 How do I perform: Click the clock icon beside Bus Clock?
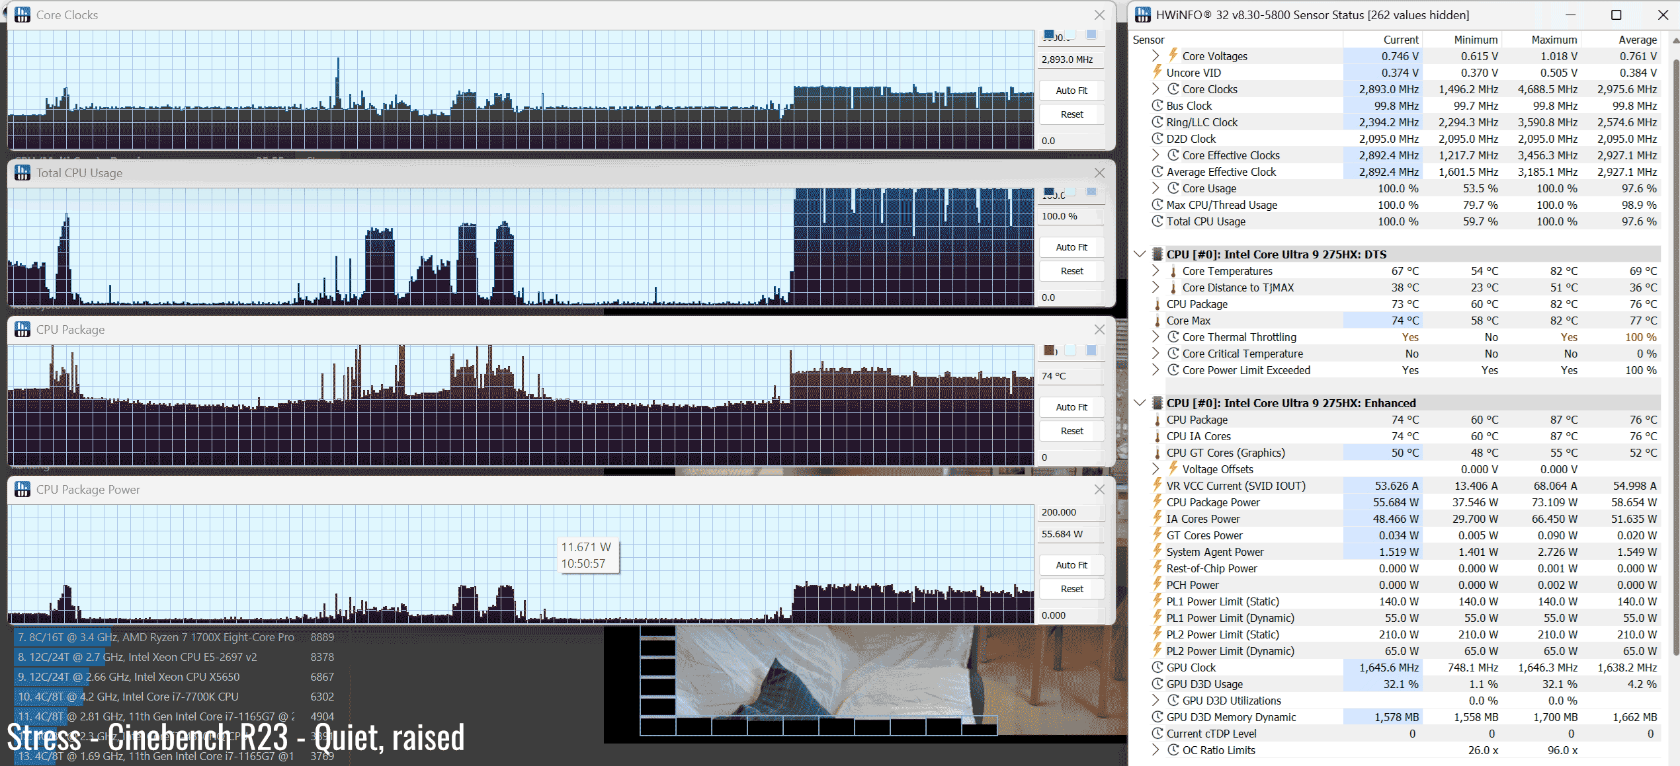(x=1157, y=106)
